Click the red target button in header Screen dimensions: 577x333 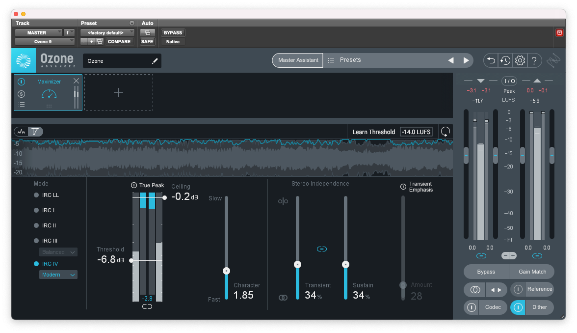click(559, 33)
